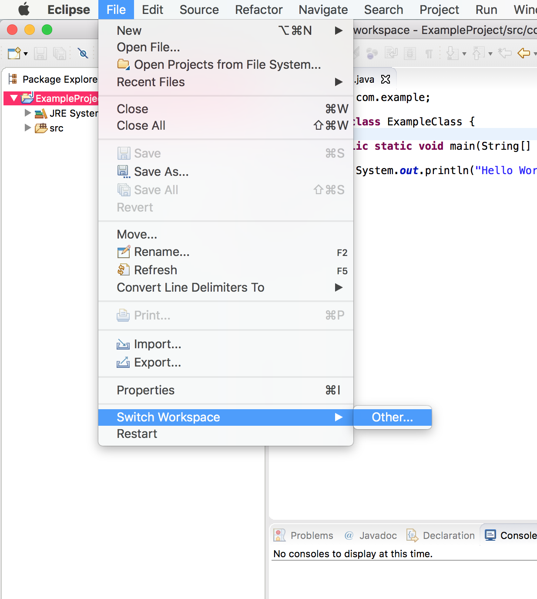Viewport: 537px width, 599px height.
Task: Click the grey circles icon beside word wrap
Action: [372, 54]
